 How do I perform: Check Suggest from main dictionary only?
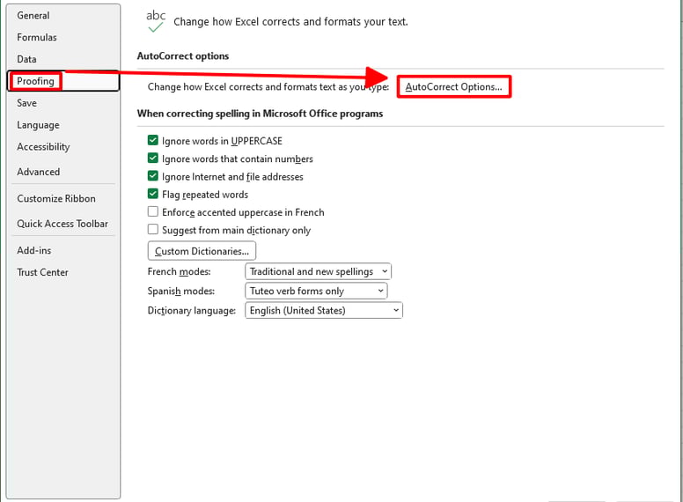coord(153,230)
